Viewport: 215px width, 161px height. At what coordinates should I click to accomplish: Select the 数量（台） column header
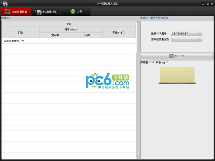pos(118,32)
